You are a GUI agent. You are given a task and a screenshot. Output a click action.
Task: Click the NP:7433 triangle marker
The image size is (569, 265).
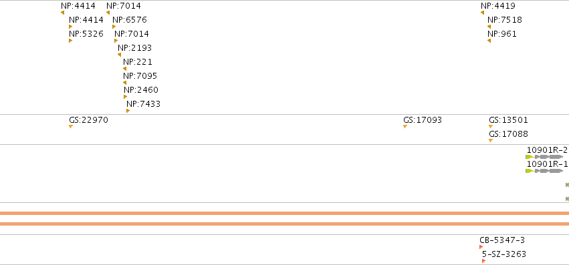(x=128, y=111)
